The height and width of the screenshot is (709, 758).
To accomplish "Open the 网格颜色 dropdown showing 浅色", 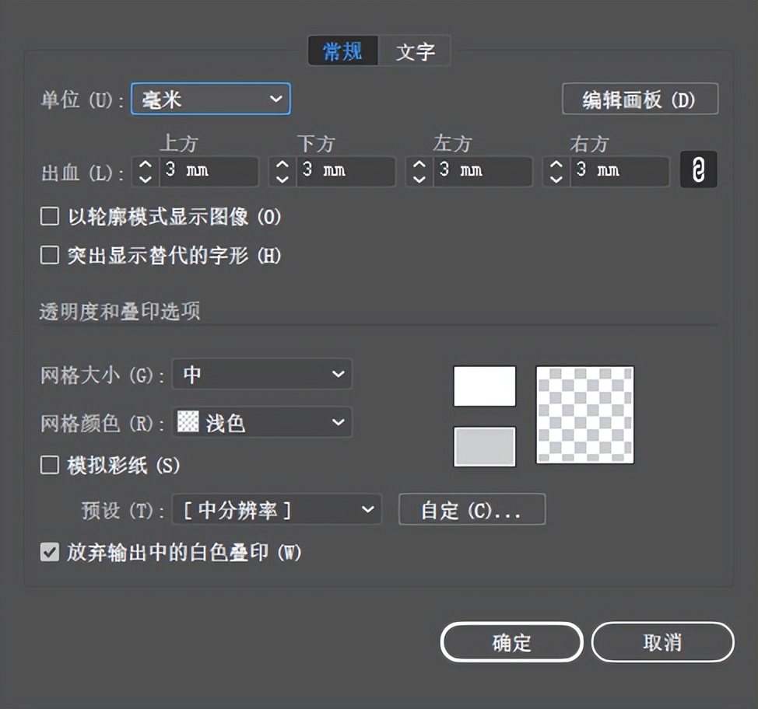I will 262,422.
